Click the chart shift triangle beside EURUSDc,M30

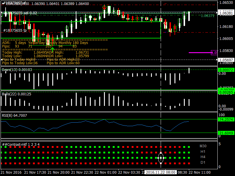[x=3, y=4]
